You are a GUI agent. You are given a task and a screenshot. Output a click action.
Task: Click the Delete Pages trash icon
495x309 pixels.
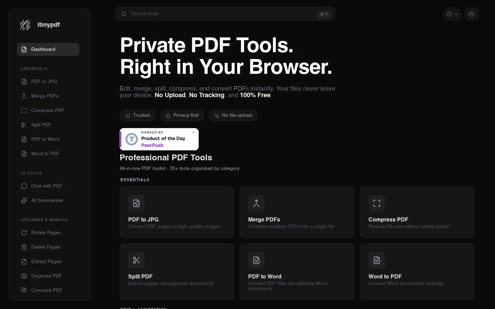pos(24,247)
